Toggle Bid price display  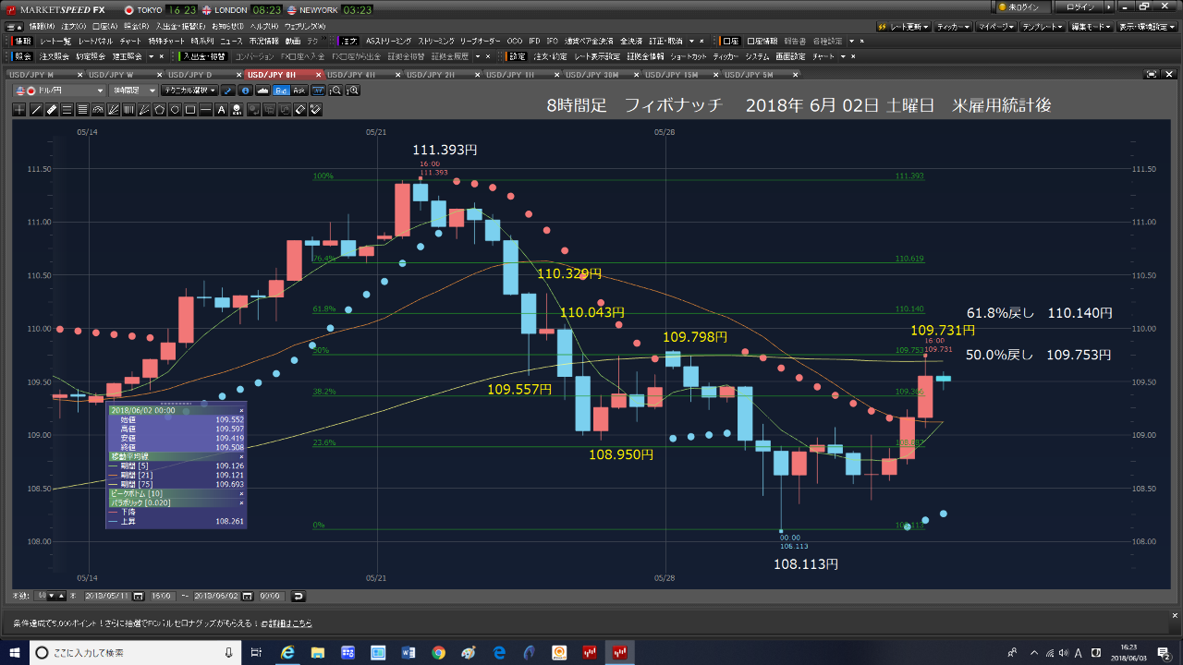tap(281, 91)
